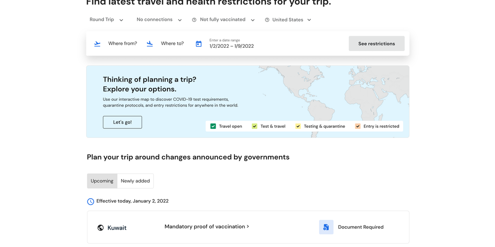Click the departure airplane icon
This screenshot has width=495, height=247.
(97, 43)
